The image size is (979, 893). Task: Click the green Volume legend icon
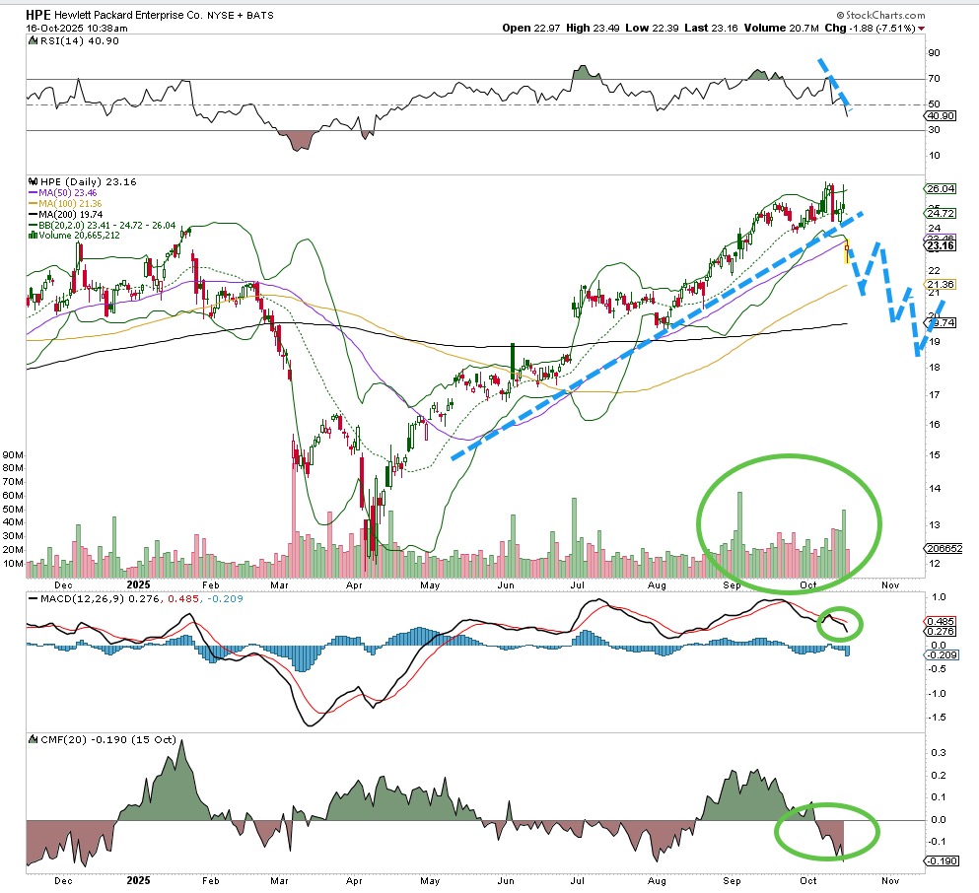32,237
